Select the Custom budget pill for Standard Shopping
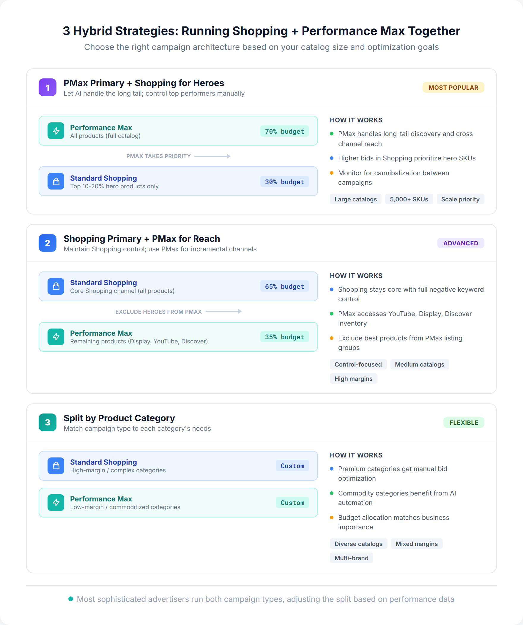The image size is (523, 625). 292,466
